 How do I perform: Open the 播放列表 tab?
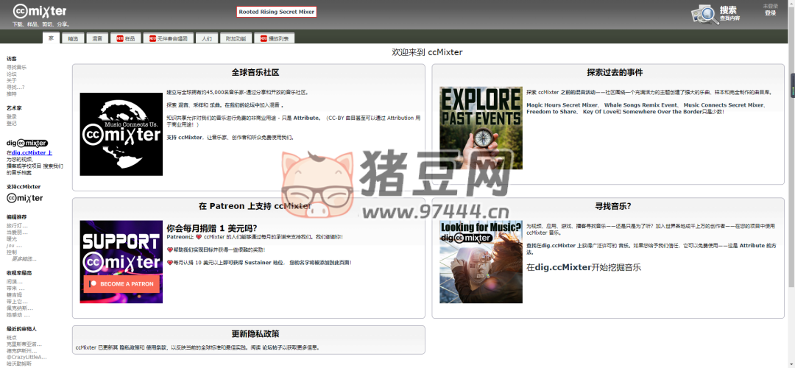point(274,38)
